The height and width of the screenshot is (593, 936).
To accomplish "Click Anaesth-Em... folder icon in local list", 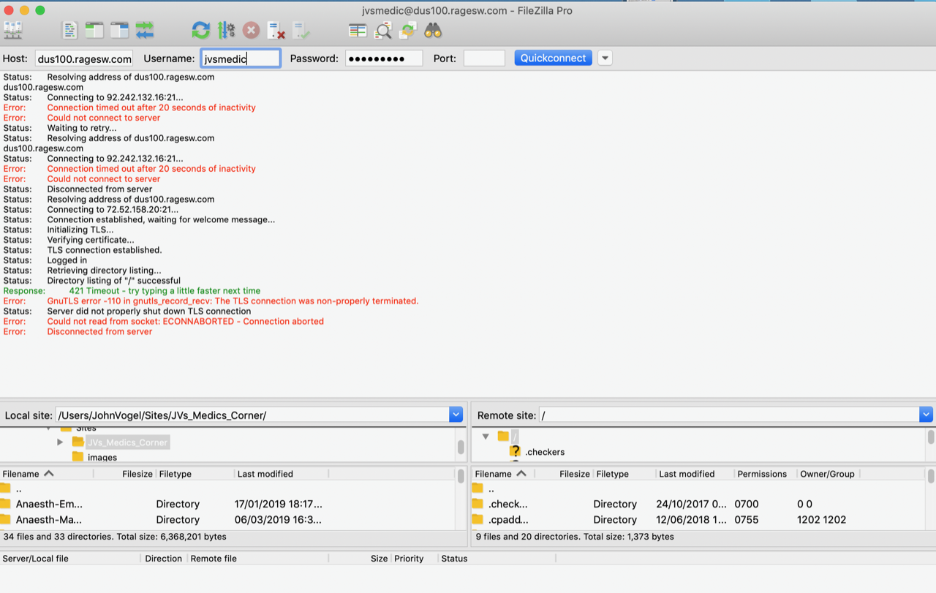I will tap(6, 504).
